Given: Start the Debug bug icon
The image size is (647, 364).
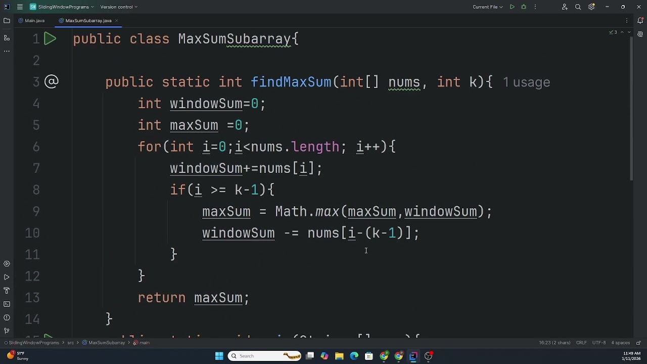Looking at the screenshot, I should click(x=524, y=7).
